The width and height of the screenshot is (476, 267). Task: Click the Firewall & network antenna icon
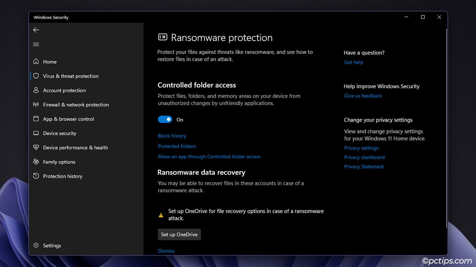click(x=36, y=104)
